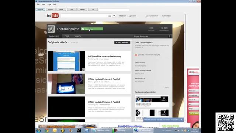Switch to the Video's tab
236x133 pixels.
click(78, 36)
